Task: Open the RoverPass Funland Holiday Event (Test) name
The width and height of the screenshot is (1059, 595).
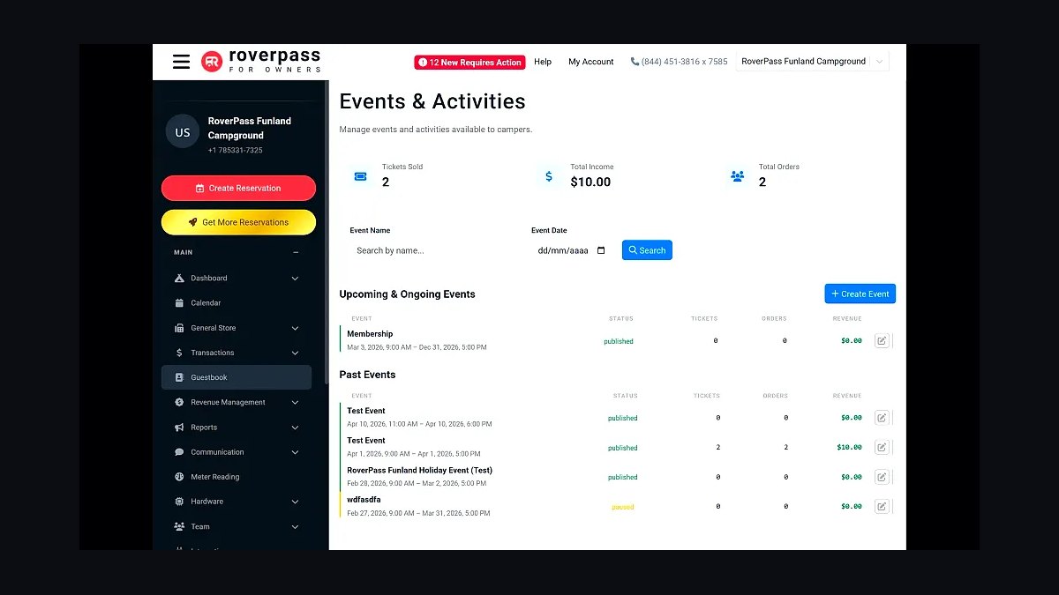Action: click(419, 471)
